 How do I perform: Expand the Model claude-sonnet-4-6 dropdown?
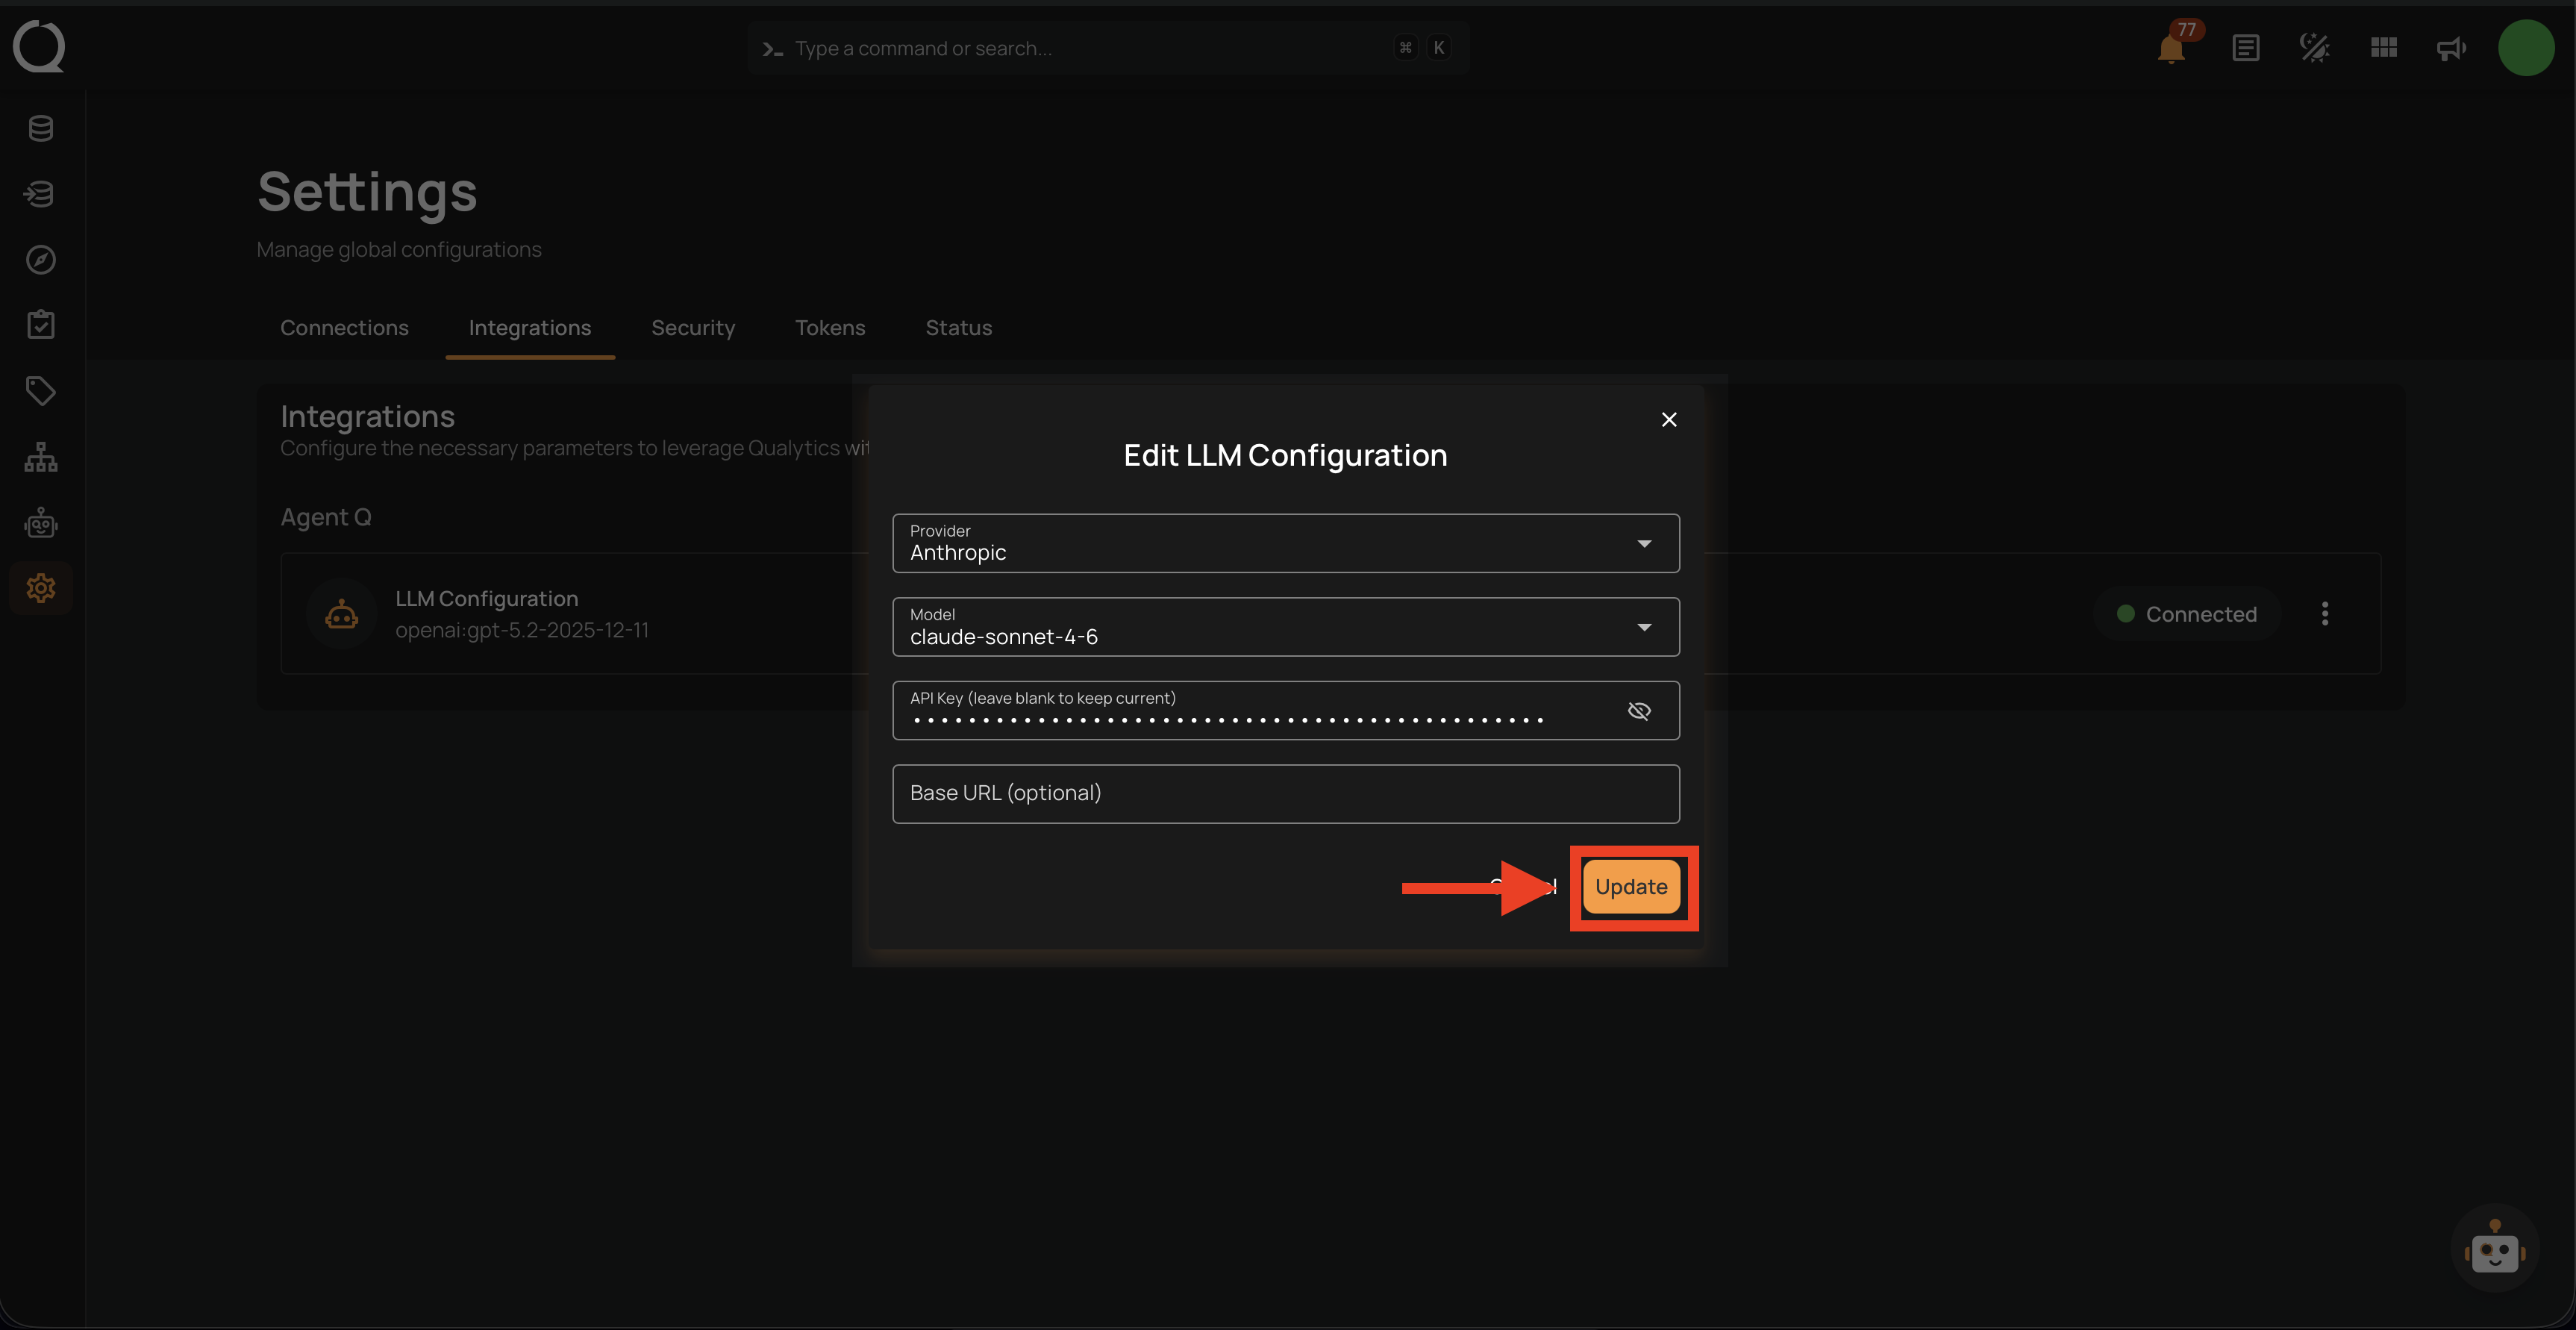click(1285, 627)
